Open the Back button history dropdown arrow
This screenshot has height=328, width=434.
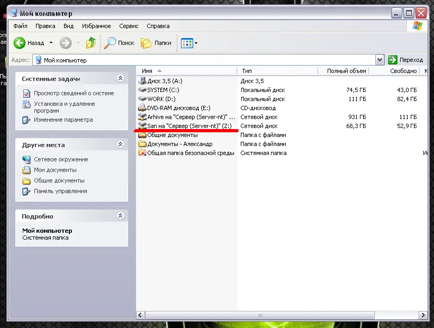[51, 43]
